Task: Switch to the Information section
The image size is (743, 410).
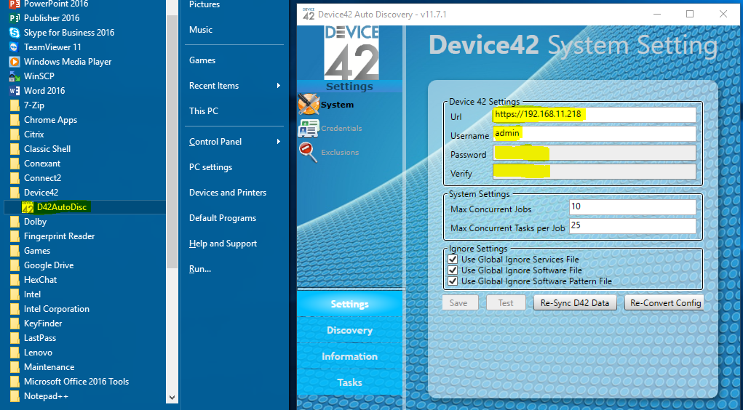Action: pos(350,356)
